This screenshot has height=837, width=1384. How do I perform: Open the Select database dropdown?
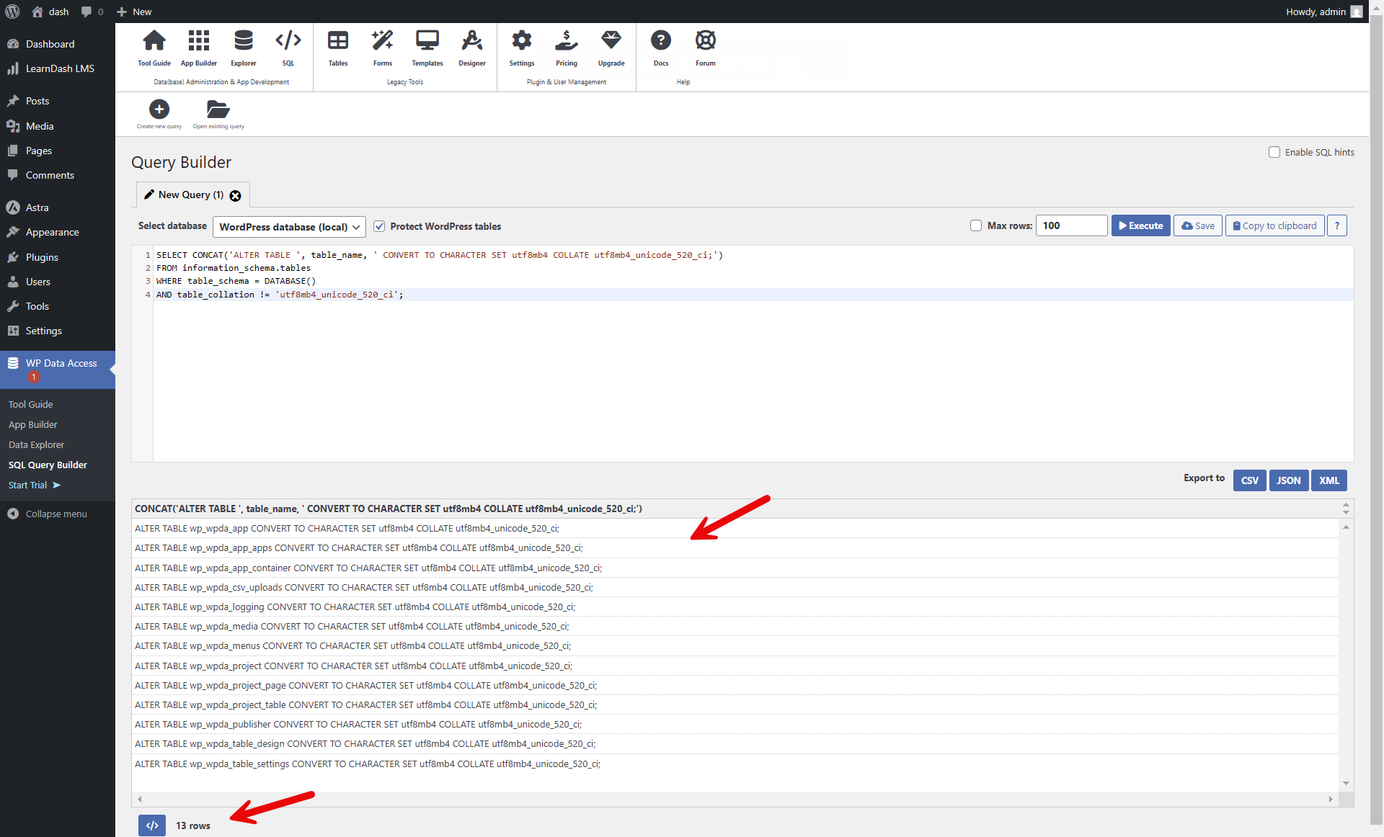(x=289, y=227)
